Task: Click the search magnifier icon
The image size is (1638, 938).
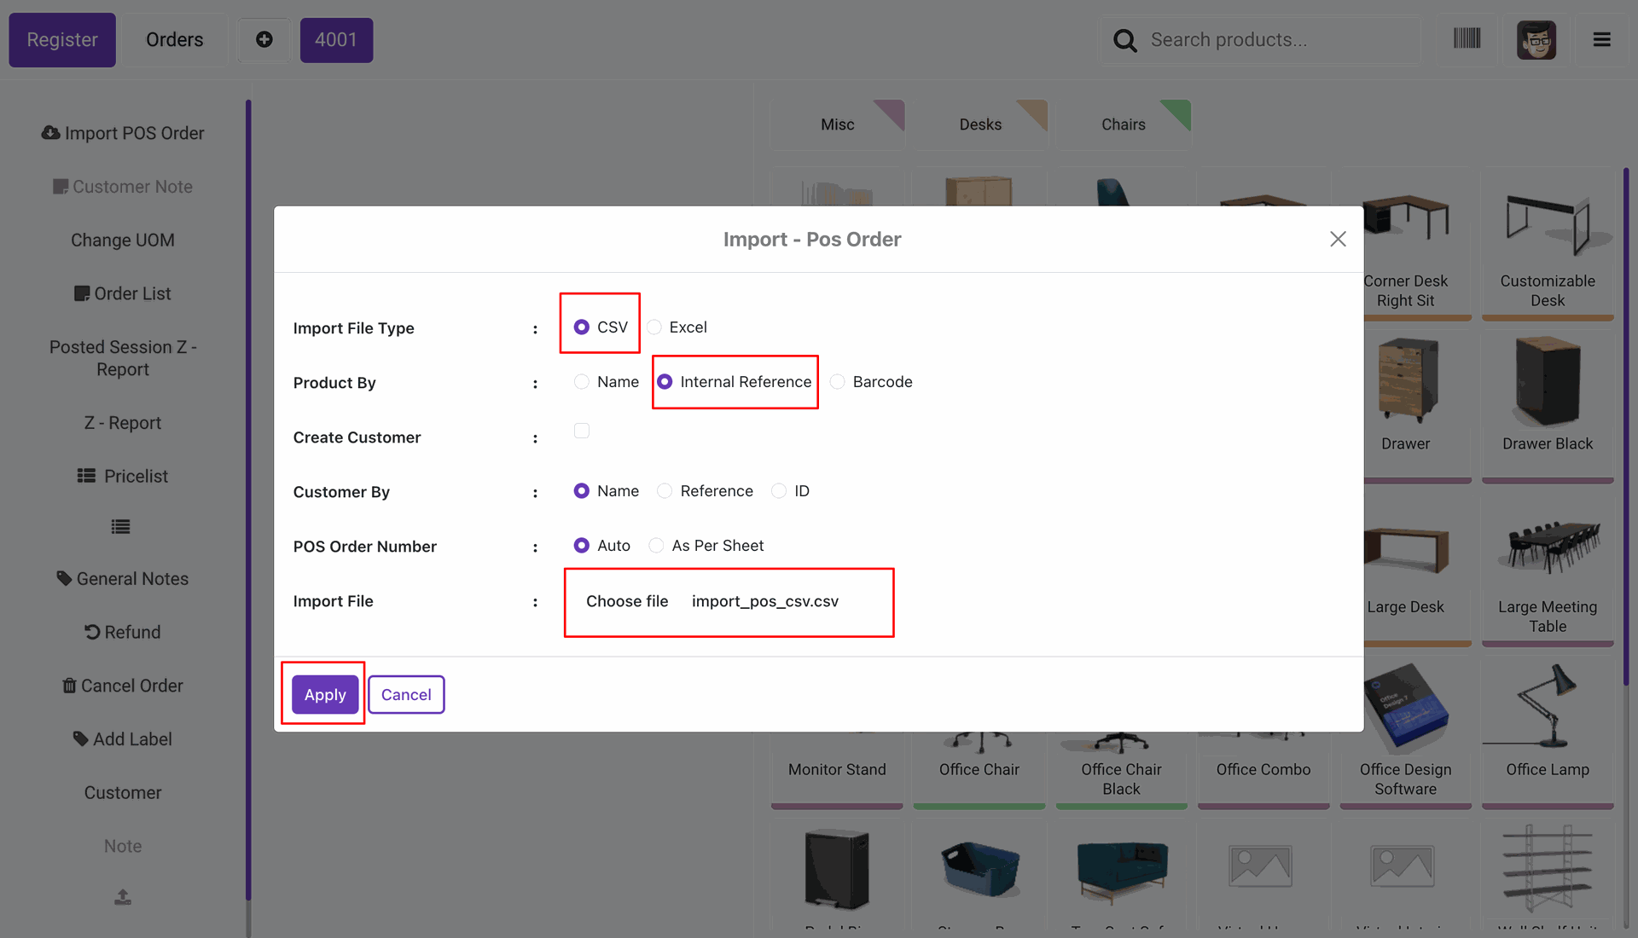Action: 1125,40
